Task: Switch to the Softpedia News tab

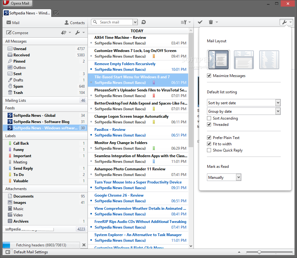Action: click(27, 13)
